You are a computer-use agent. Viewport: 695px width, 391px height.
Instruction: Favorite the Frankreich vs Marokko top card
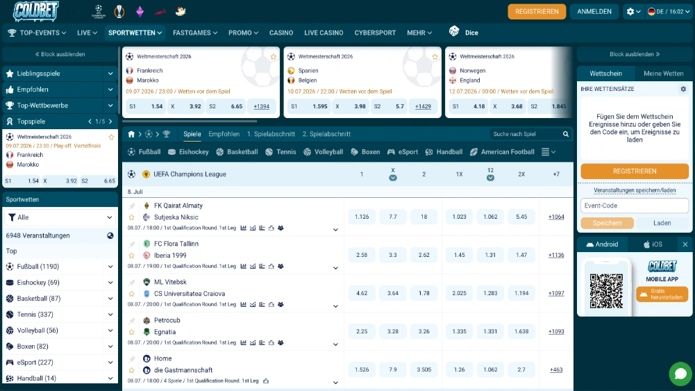[x=274, y=57]
